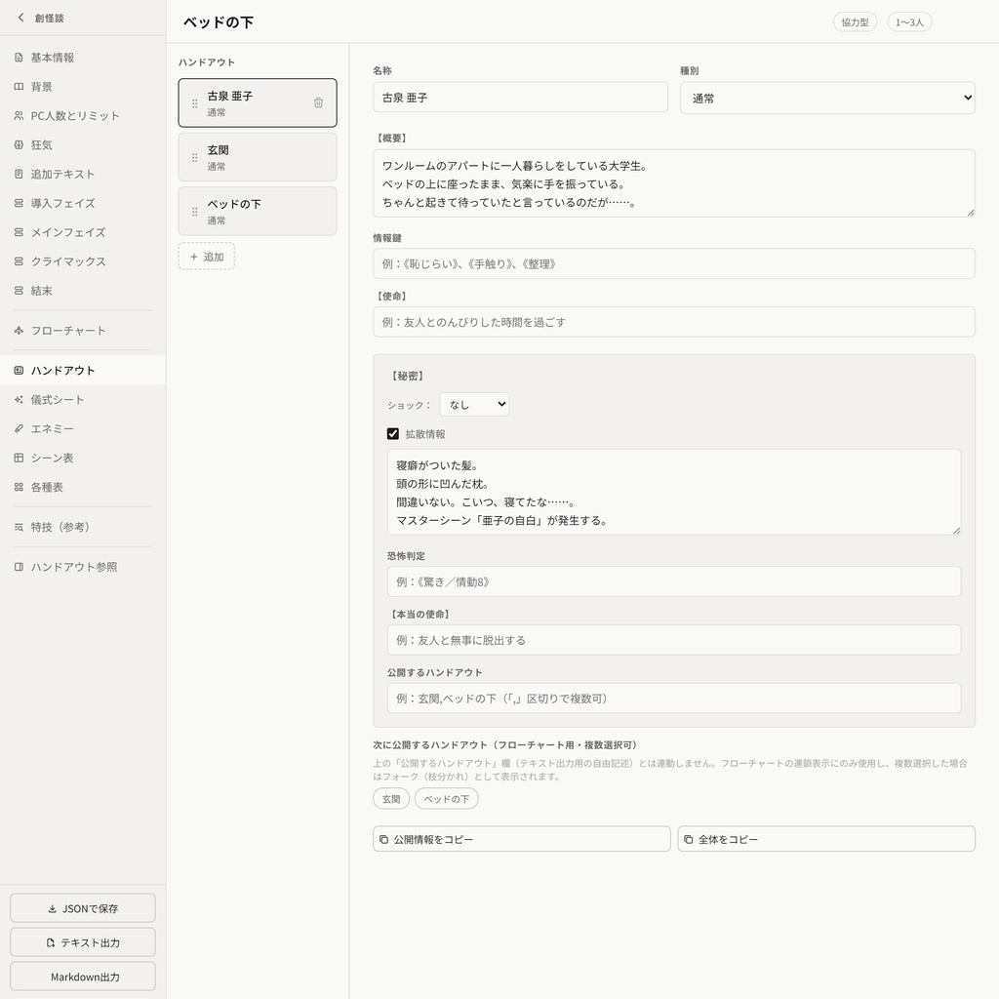Click the drag handle on the 玄関 card
The image size is (999, 999).
point(195,157)
